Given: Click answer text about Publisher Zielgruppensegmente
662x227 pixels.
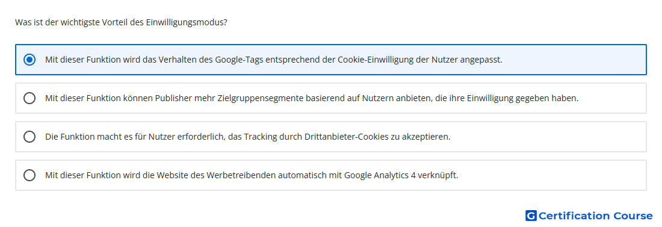Looking at the screenshot, I should pyautogui.click(x=312, y=98).
